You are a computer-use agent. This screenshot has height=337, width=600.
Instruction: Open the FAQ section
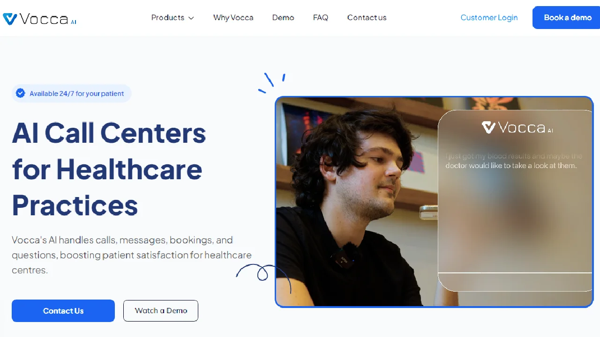tap(321, 18)
